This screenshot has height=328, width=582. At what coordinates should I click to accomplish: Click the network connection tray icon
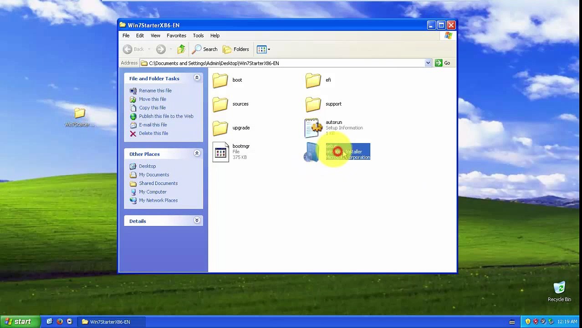(552, 322)
